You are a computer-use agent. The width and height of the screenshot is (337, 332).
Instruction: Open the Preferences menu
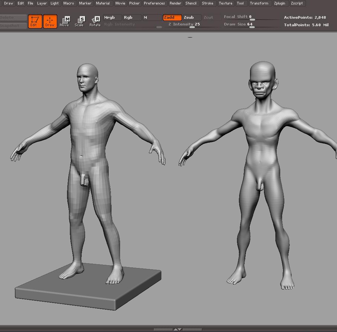pos(154,3)
